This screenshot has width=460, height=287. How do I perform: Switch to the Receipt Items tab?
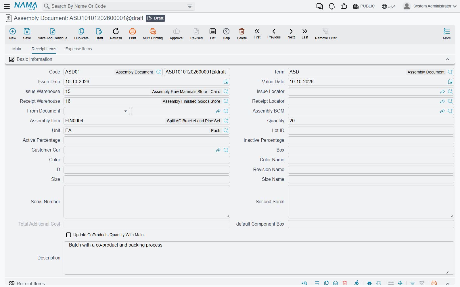44,49
